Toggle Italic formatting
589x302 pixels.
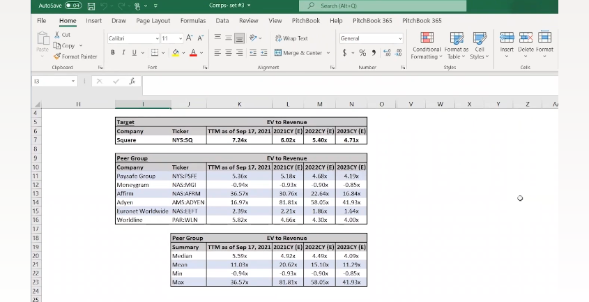(123, 52)
